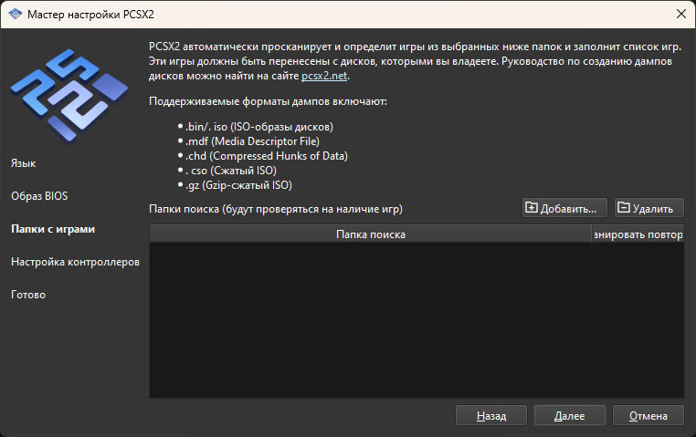Select the Язык step in sidebar
The width and height of the screenshot is (696, 437).
tap(24, 163)
